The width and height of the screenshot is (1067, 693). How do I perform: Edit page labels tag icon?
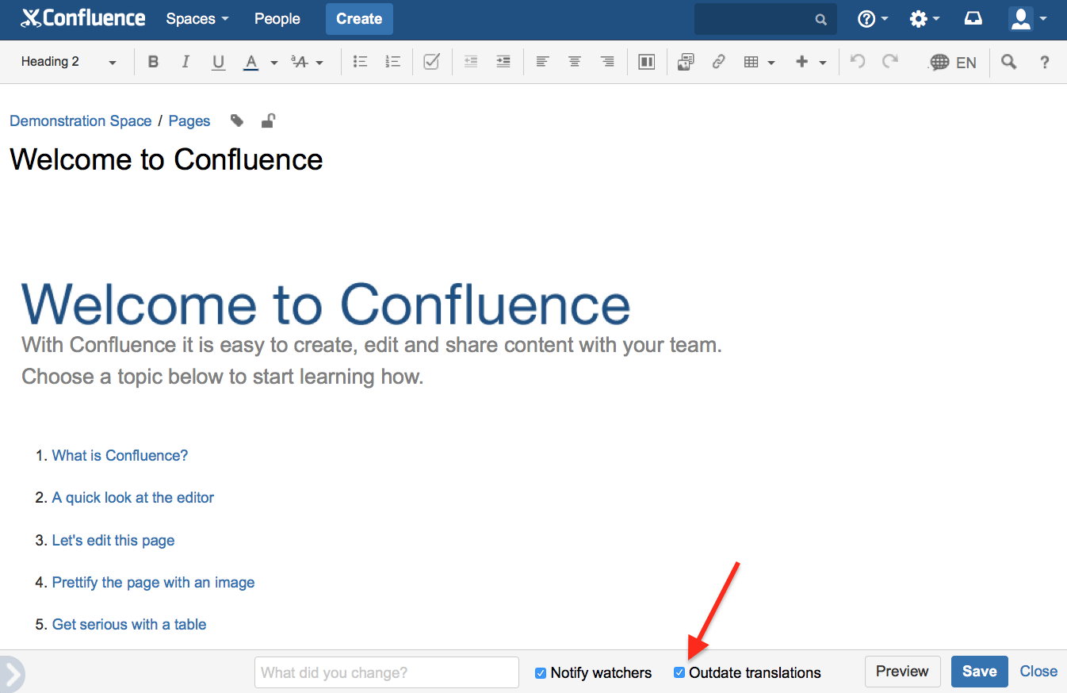[x=237, y=121]
